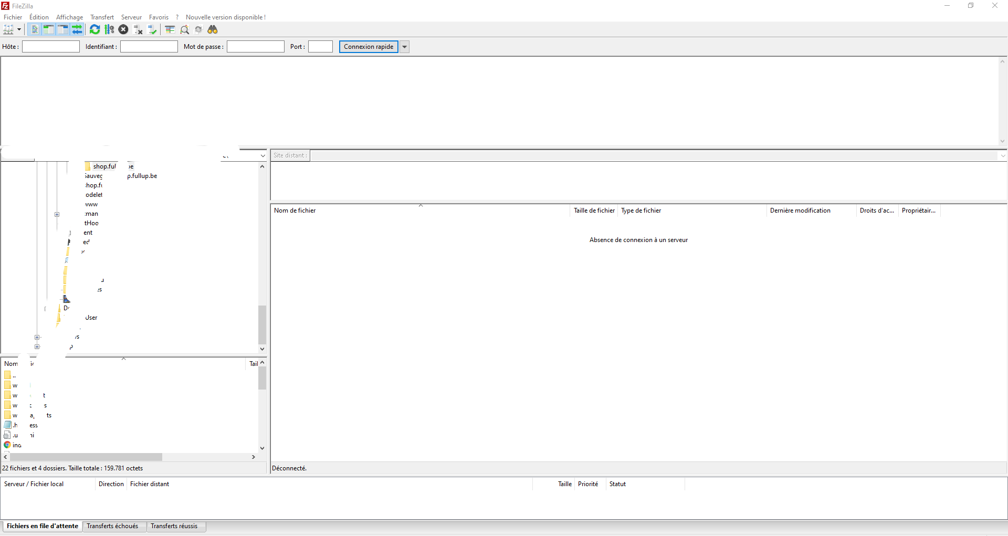The width and height of the screenshot is (1008, 536).
Task: Open the quick connect history dropdown
Action: pos(405,47)
